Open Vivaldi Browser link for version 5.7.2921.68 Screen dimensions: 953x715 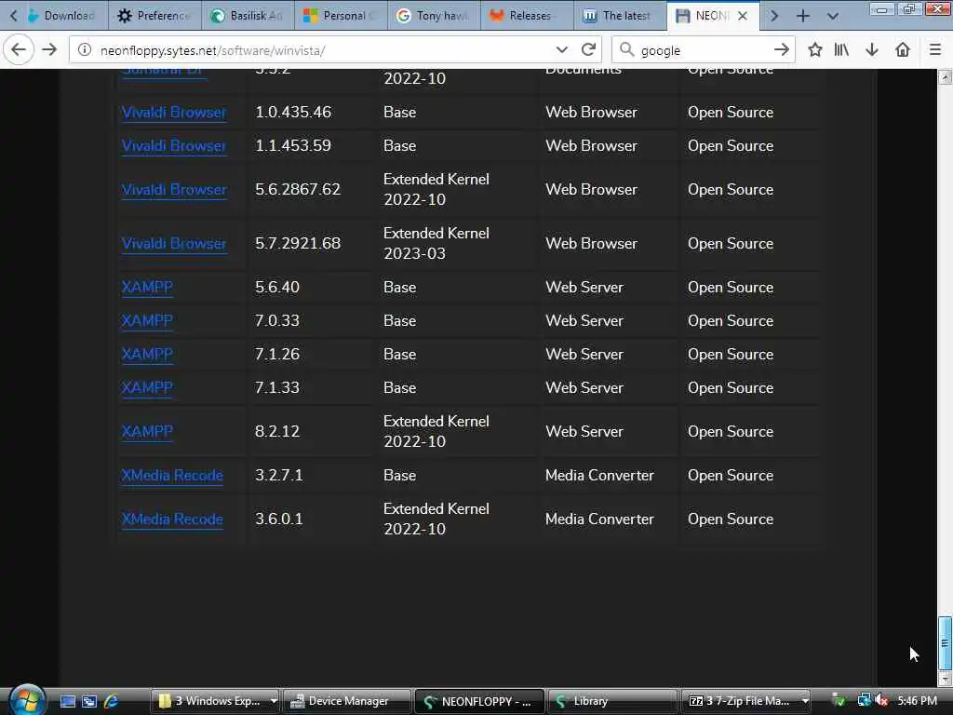click(174, 244)
